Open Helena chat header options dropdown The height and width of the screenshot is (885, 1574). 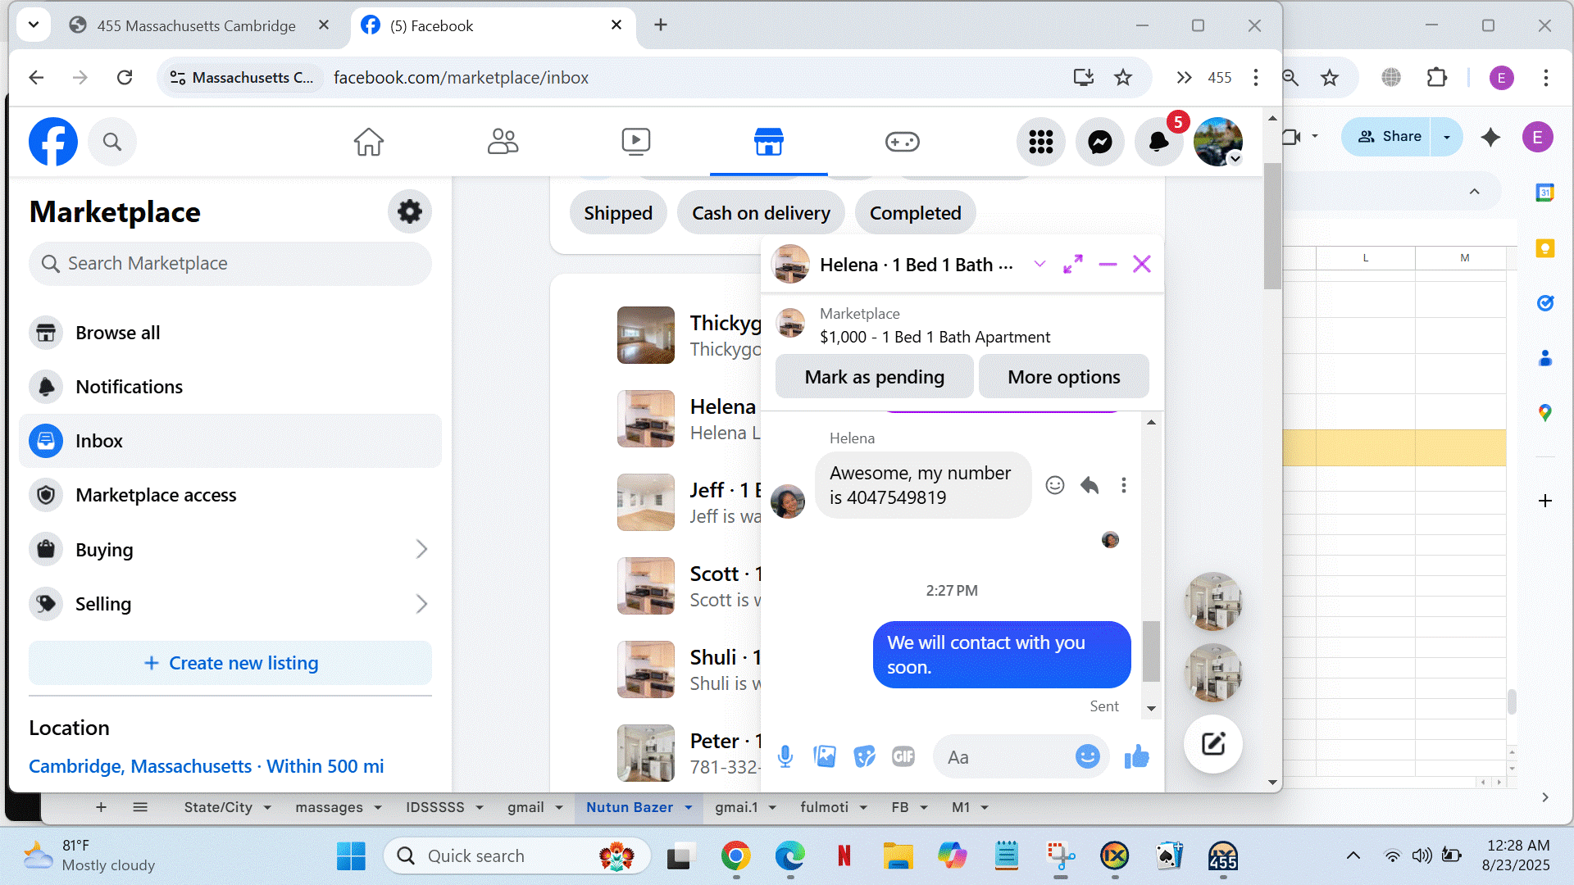1039,264
